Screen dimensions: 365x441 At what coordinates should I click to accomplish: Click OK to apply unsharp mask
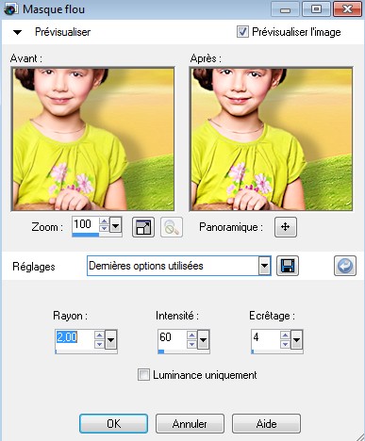pos(113,424)
